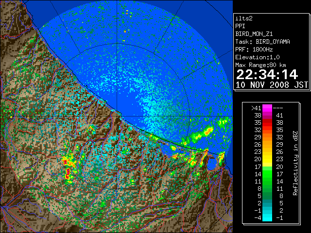This screenshot has width=311, height=233.
Task: Click the '>41' legend label
Action: click(256, 108)
